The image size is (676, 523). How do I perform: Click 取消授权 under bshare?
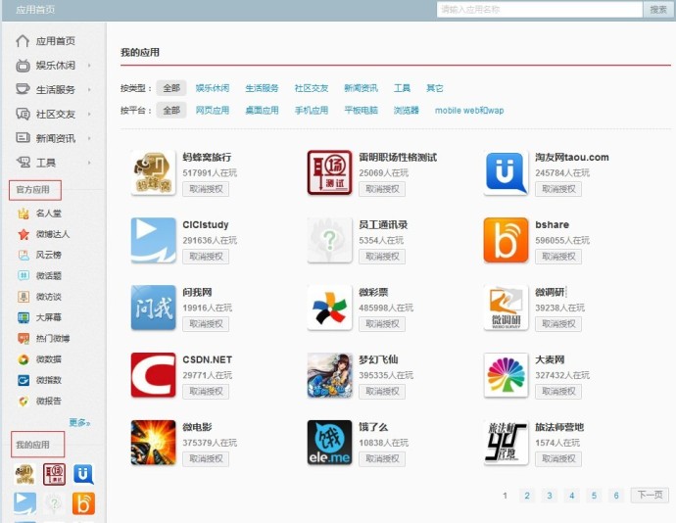click(558, 257)
